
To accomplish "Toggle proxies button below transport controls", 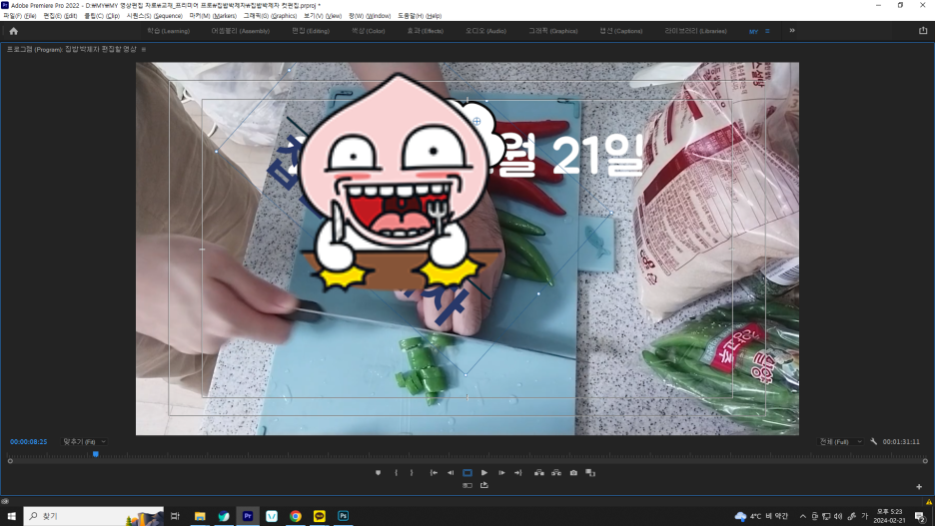I will (467, 485).
